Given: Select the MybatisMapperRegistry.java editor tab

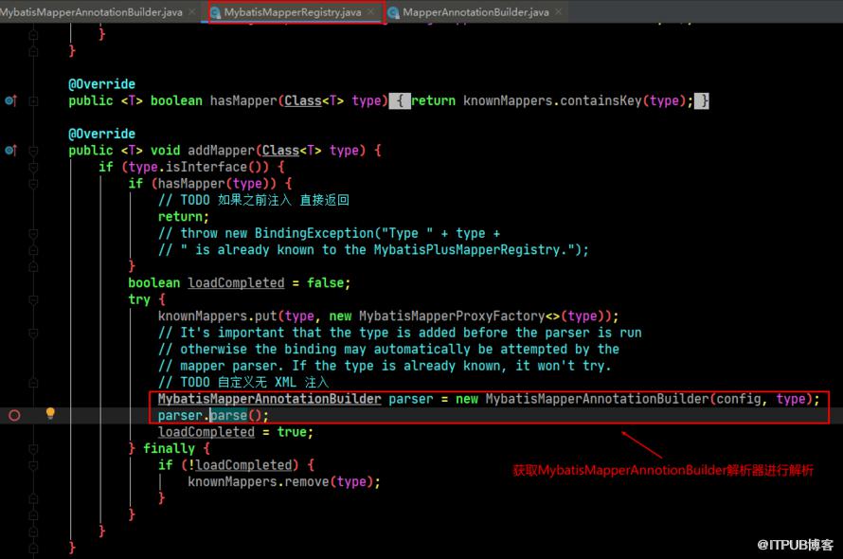Looking at the screenshot, I should point(293,11).
